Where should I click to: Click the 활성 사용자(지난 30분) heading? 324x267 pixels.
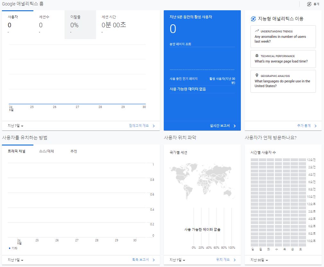click(222, 80)
